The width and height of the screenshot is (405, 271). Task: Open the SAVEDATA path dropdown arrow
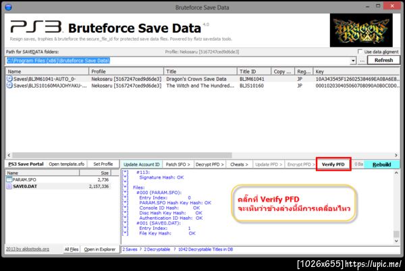tap(353, 61)
